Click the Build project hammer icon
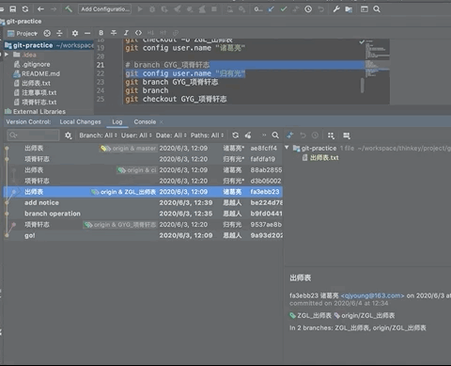The width and height of the screenshot is (451, 366). pyautogui.click(x=69, y=9)
